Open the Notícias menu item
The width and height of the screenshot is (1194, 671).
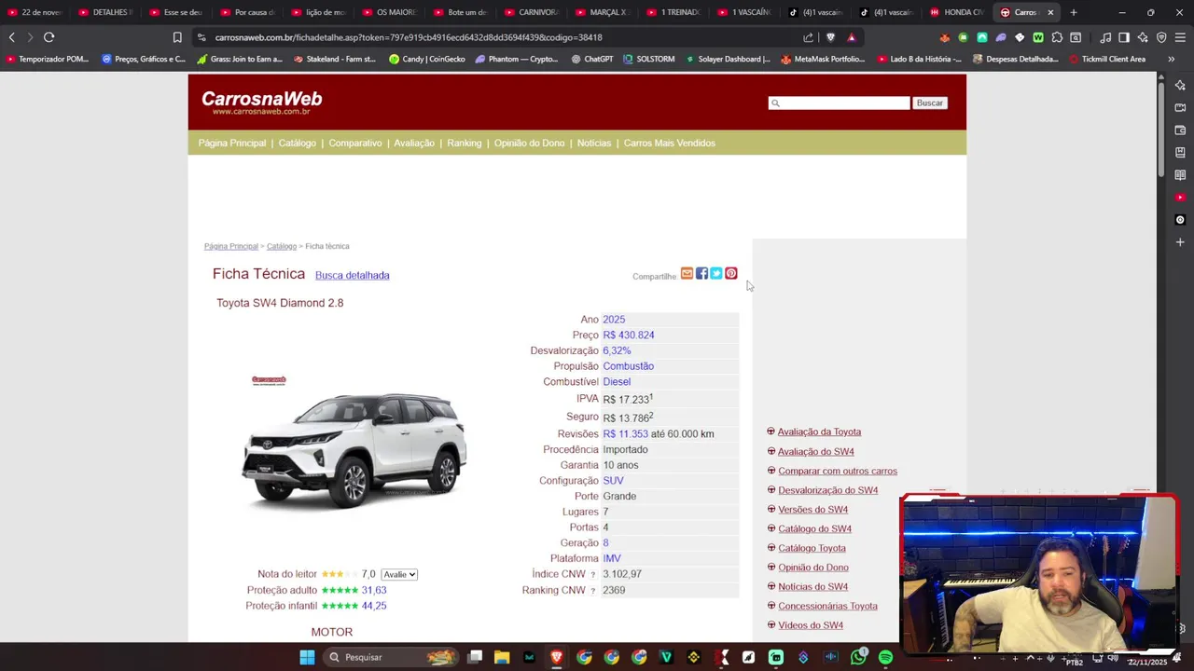(x=594, y=144)
